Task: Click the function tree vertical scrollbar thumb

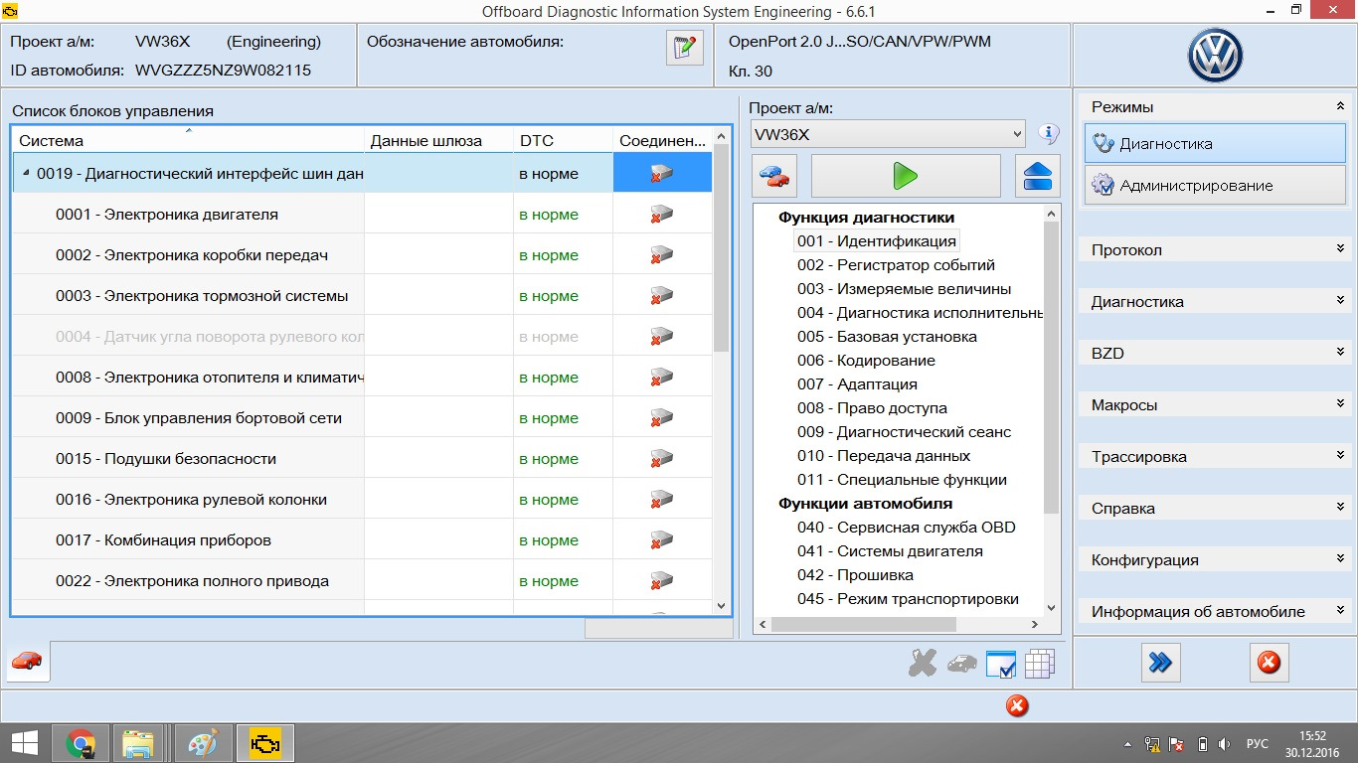Action: (1052, 368)
